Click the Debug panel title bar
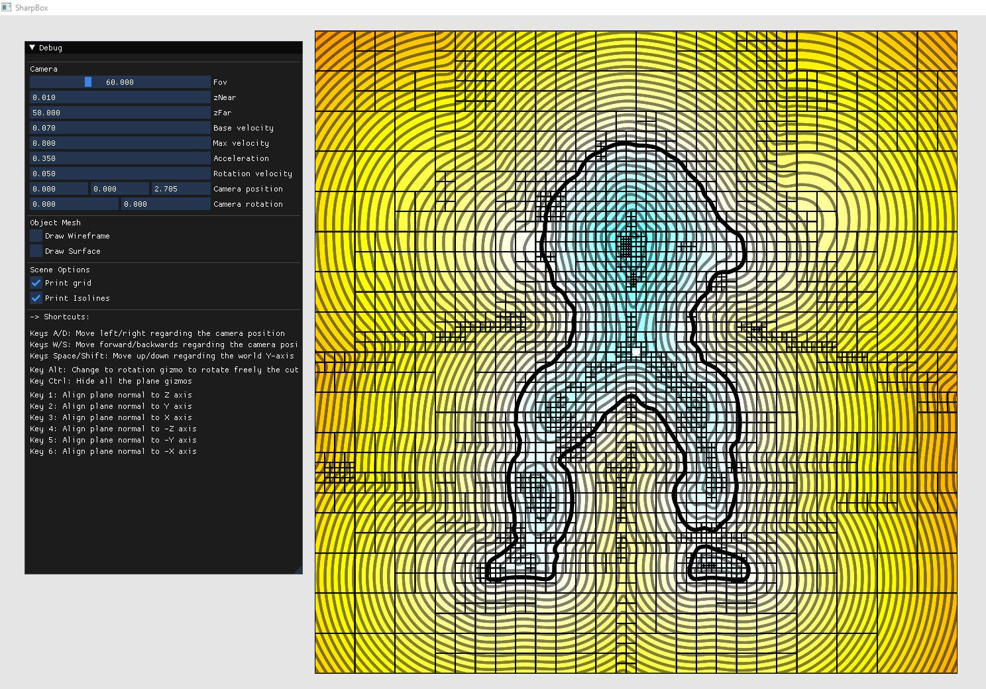 [164, 48]
